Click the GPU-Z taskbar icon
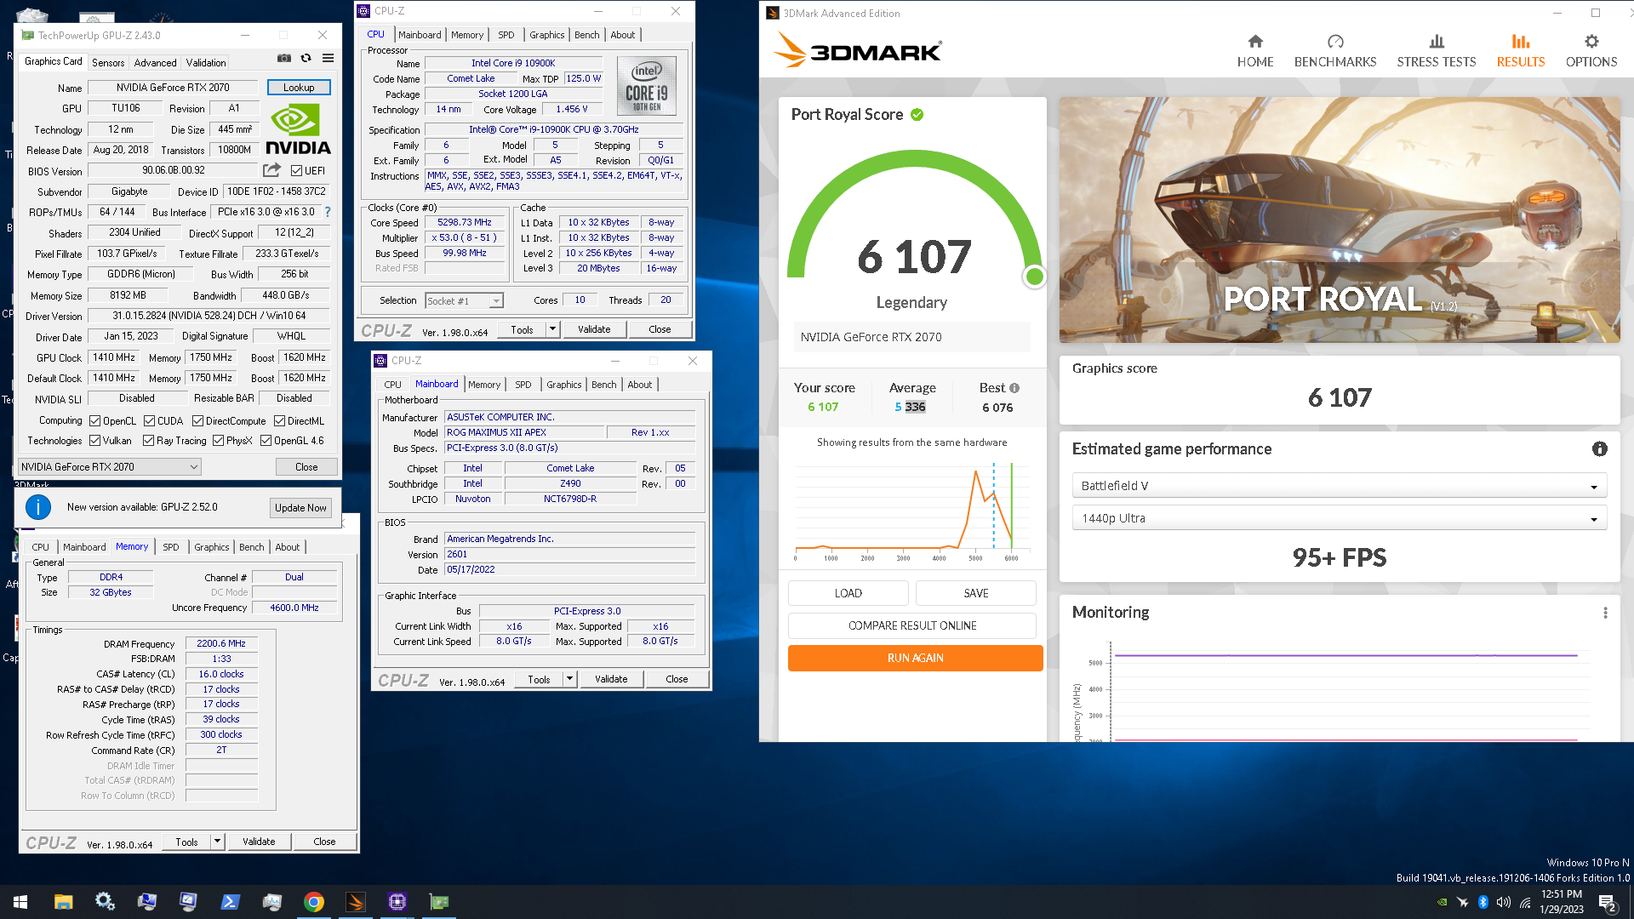This screenshot has height=919, width=1634. pos(439,902)
